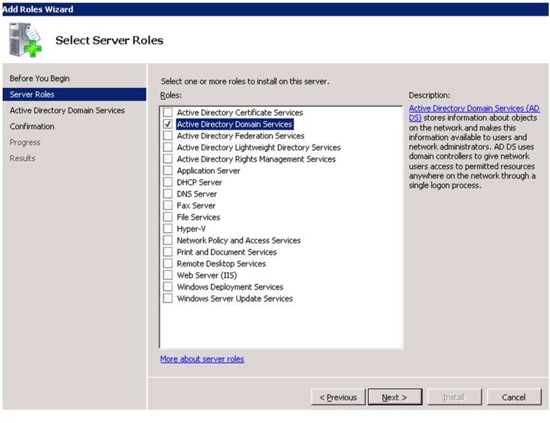Open More about server roles link
The width and height of the screenshot is (550, 423).
click(x=202, y=359)
